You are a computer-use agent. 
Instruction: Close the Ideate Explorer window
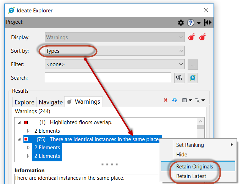[x=206, y=10]
